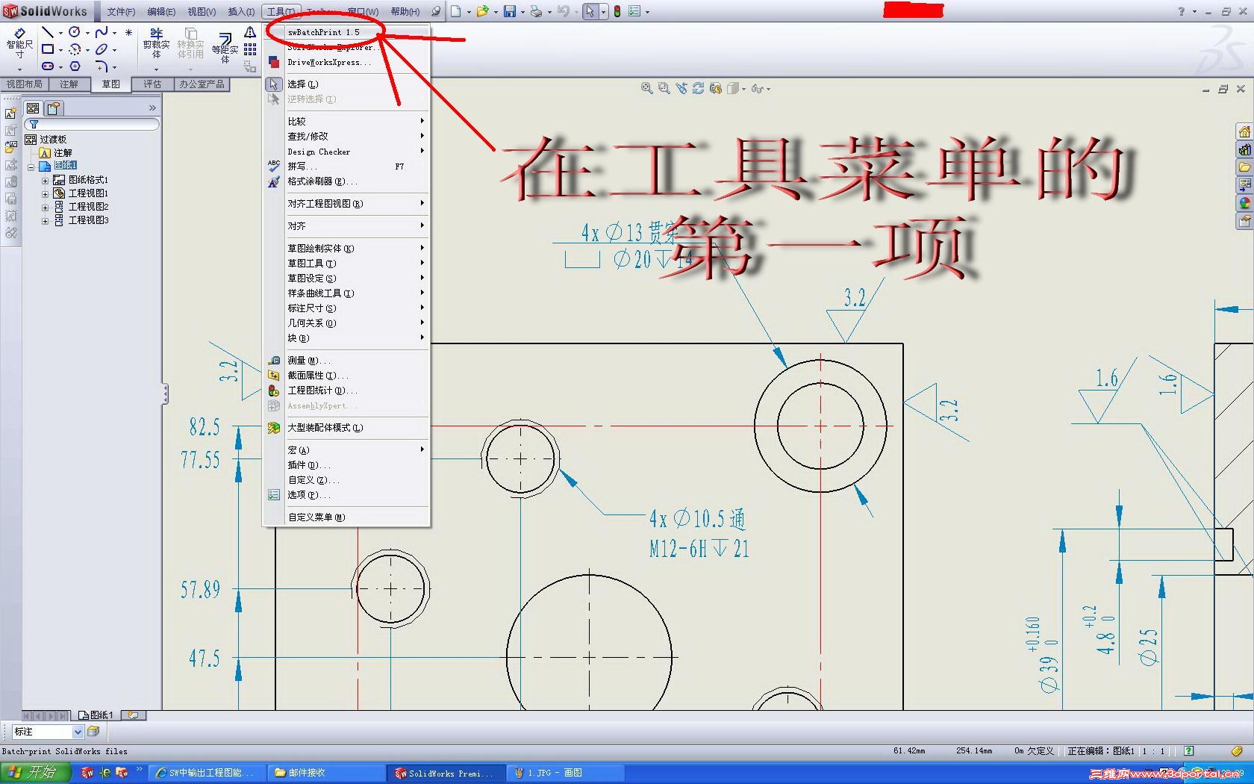The height and width of the screenshot is (784, 1254).
Task: Click the Offset Entities (等距实体) tool
Action: coord(225,48)
